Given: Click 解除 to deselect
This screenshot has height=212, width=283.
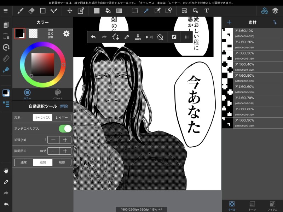Looking at the screenshot, I should 64,106.
